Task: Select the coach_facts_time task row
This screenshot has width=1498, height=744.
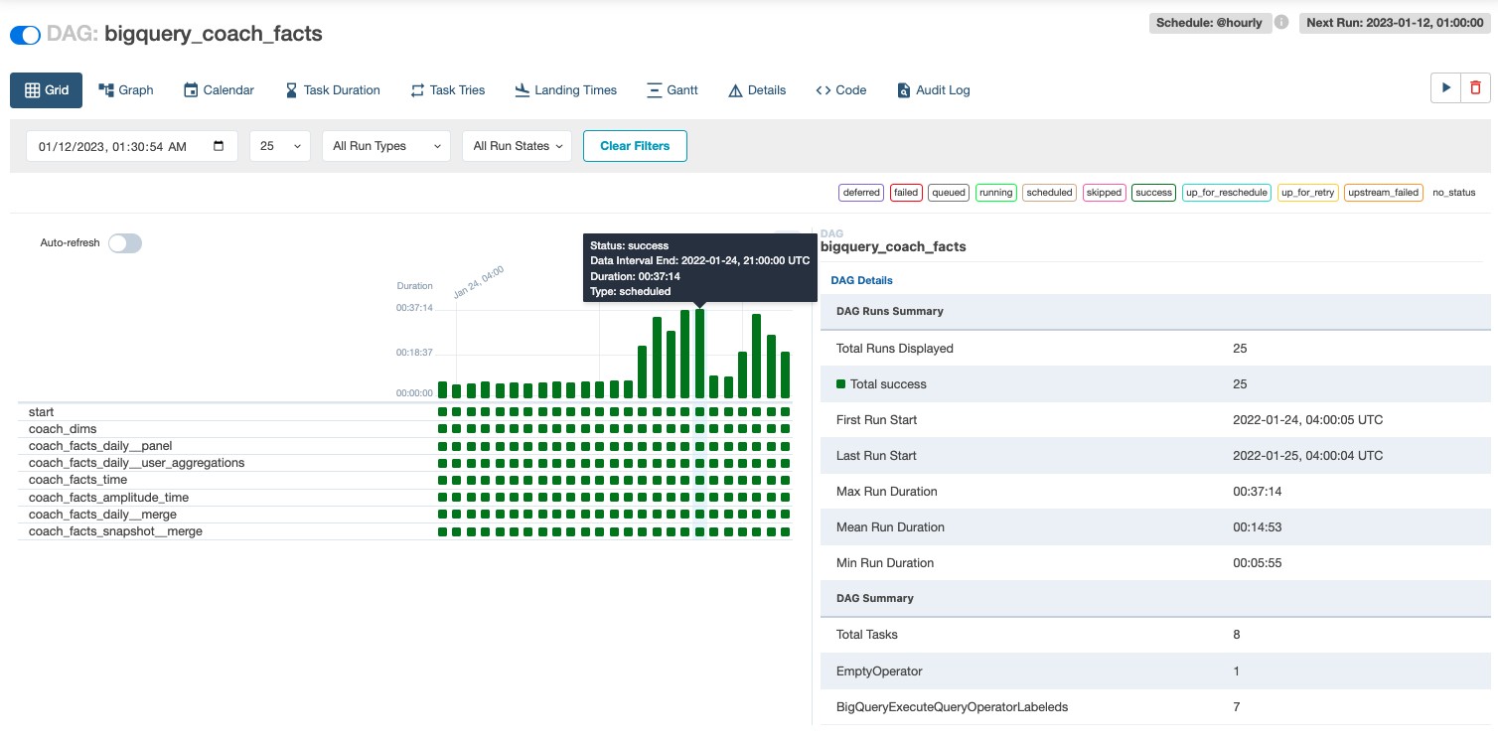Action: 404,480
